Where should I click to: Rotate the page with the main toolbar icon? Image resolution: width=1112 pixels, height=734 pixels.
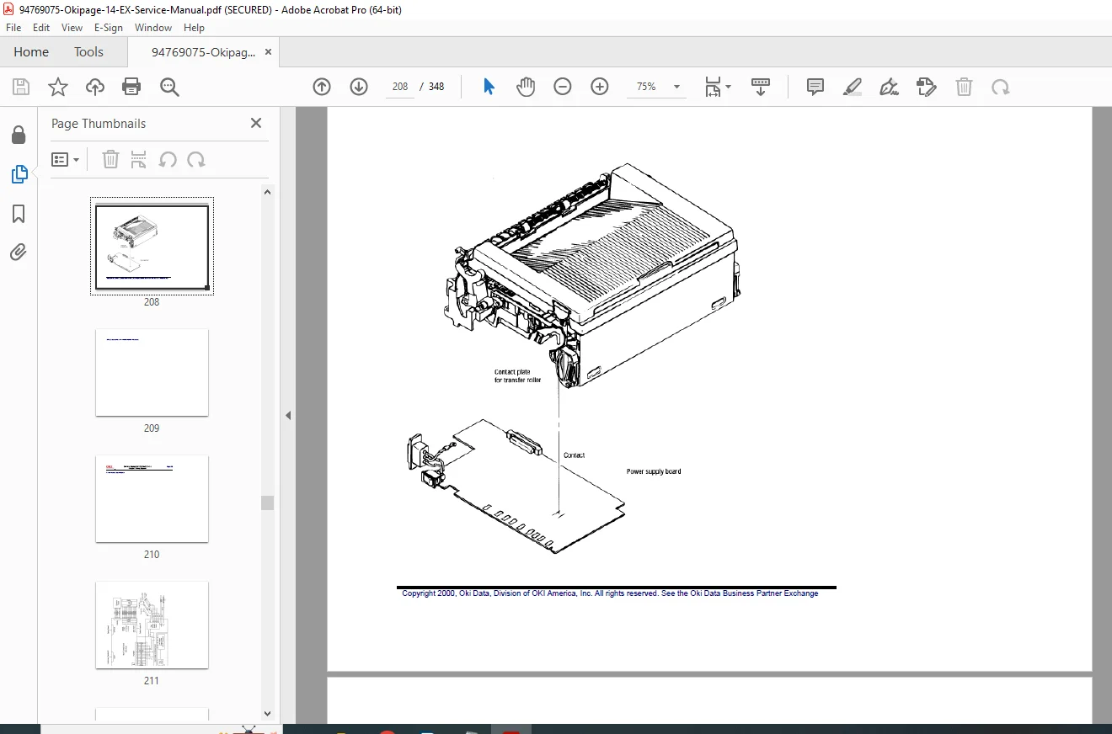click(1000, 87)
